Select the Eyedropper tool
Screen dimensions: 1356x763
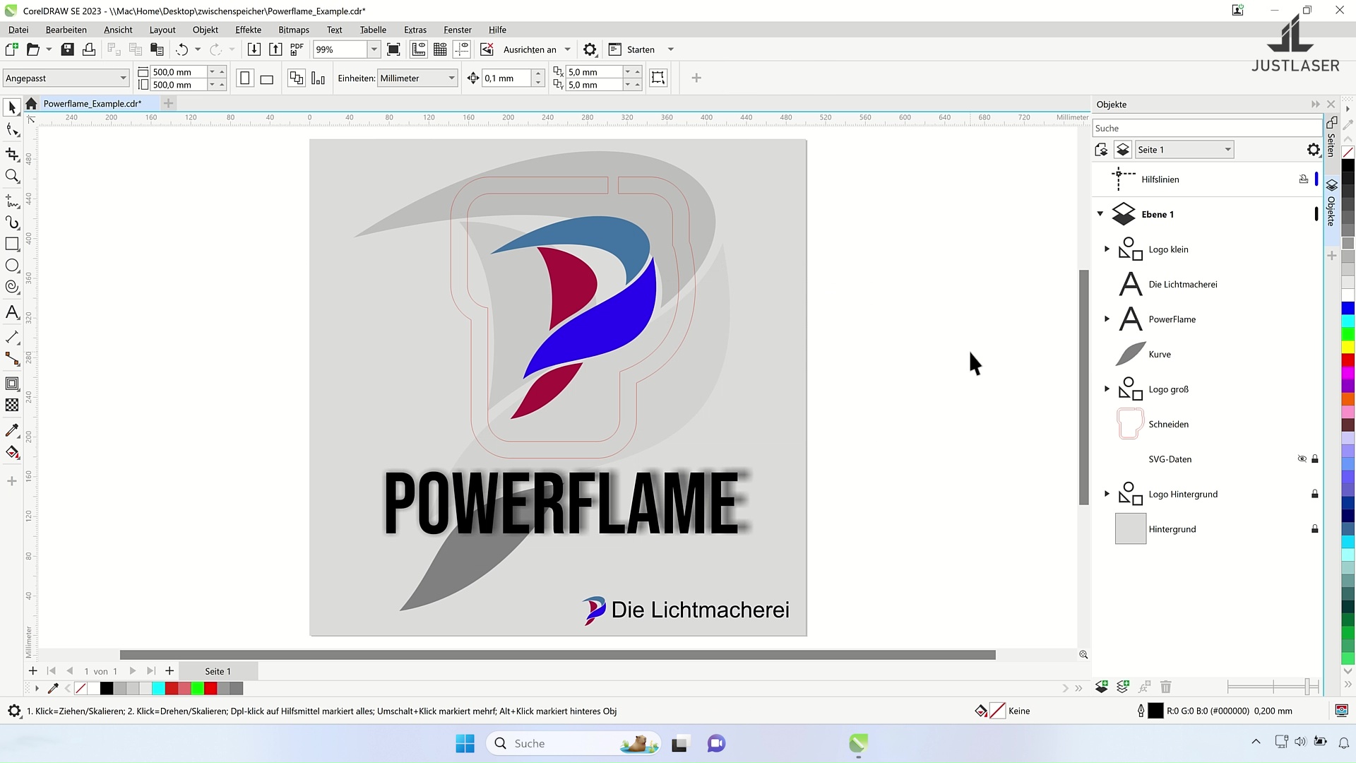pos(12,430)
